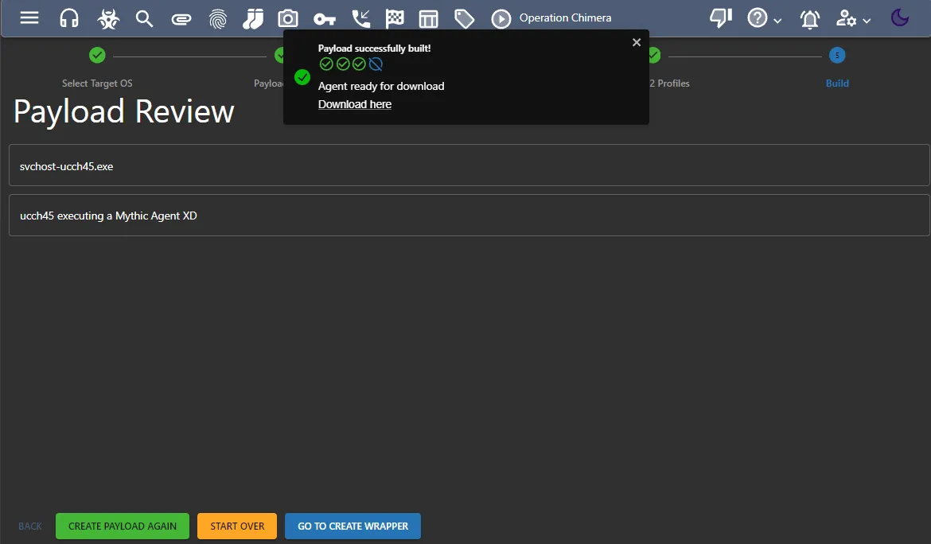Click the alert bell notification icon
Viewport: 931px width, 544px height.
point(810,18)
